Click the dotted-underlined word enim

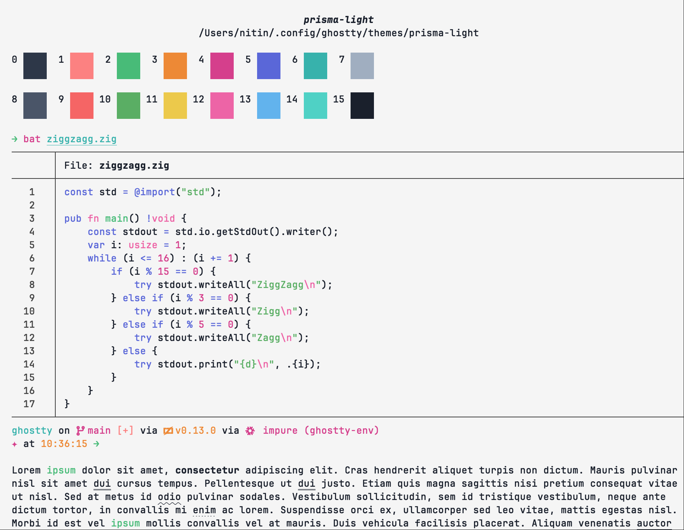[204, 510]
